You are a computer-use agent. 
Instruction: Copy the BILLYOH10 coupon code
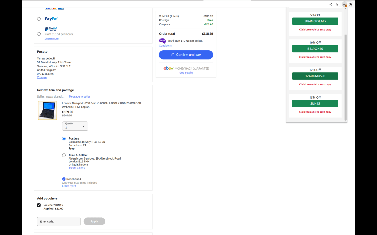(315, 49)
